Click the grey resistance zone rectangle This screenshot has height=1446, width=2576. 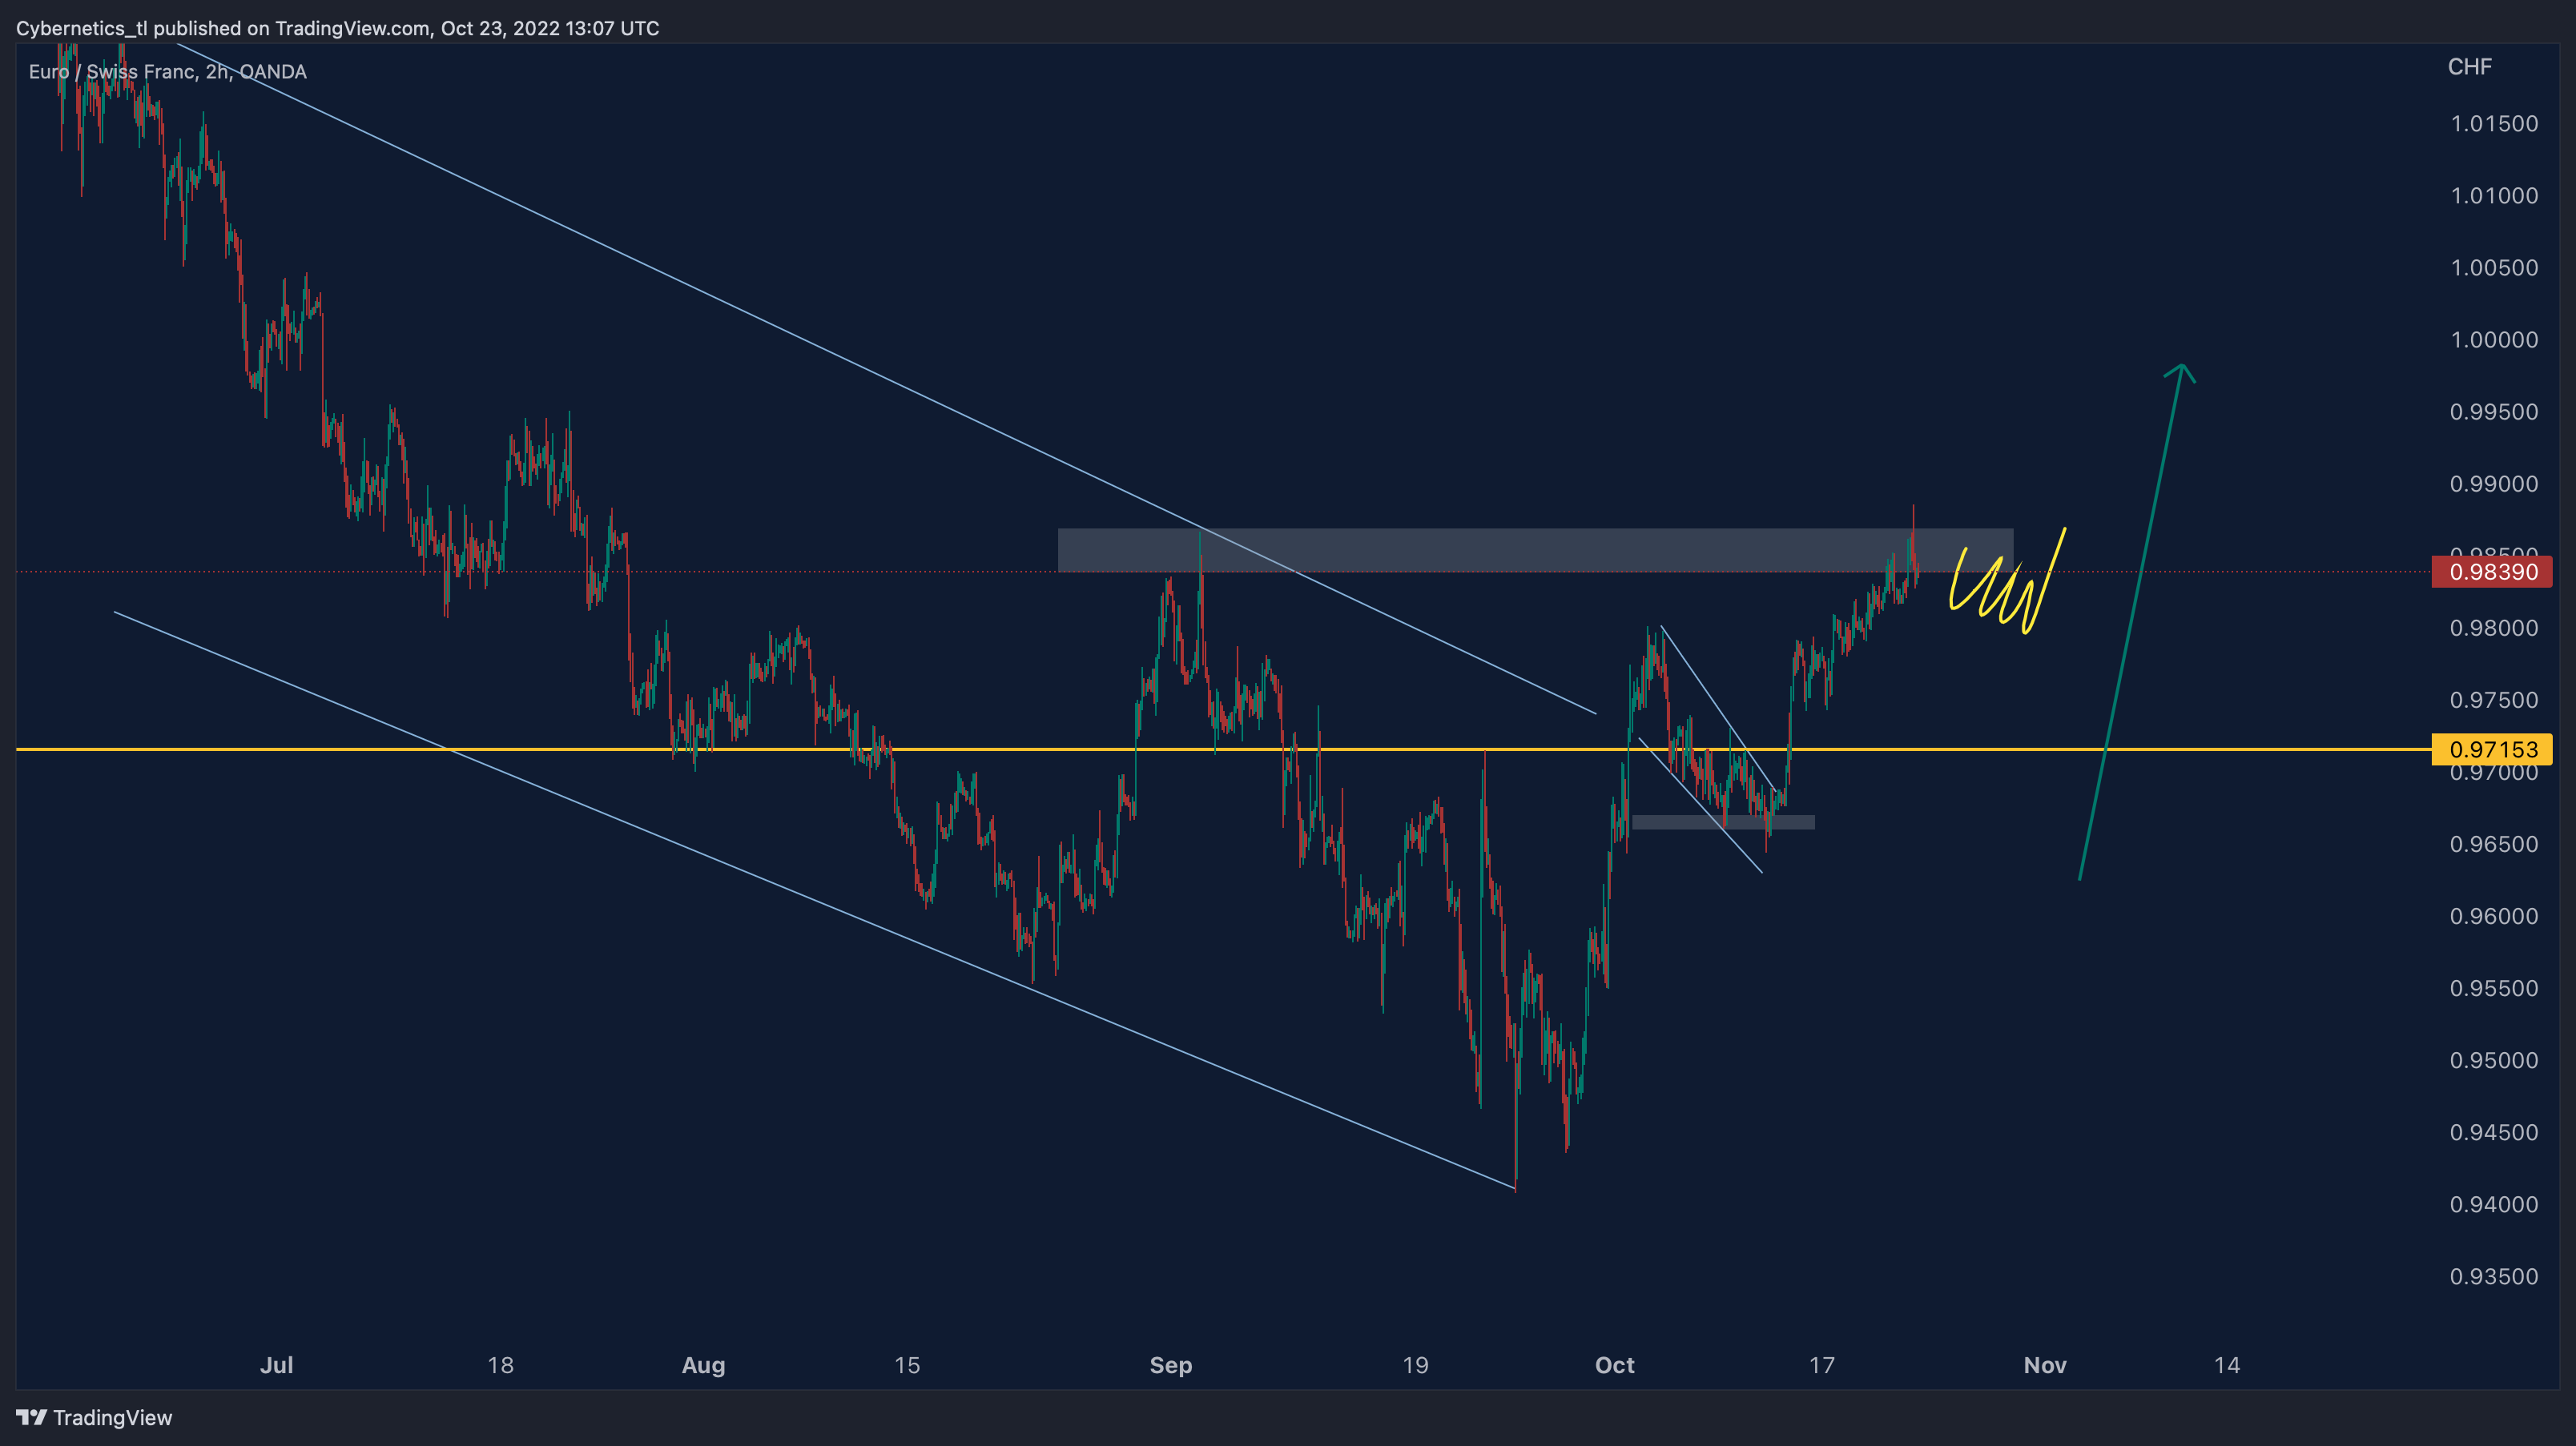coord(1535,551)
